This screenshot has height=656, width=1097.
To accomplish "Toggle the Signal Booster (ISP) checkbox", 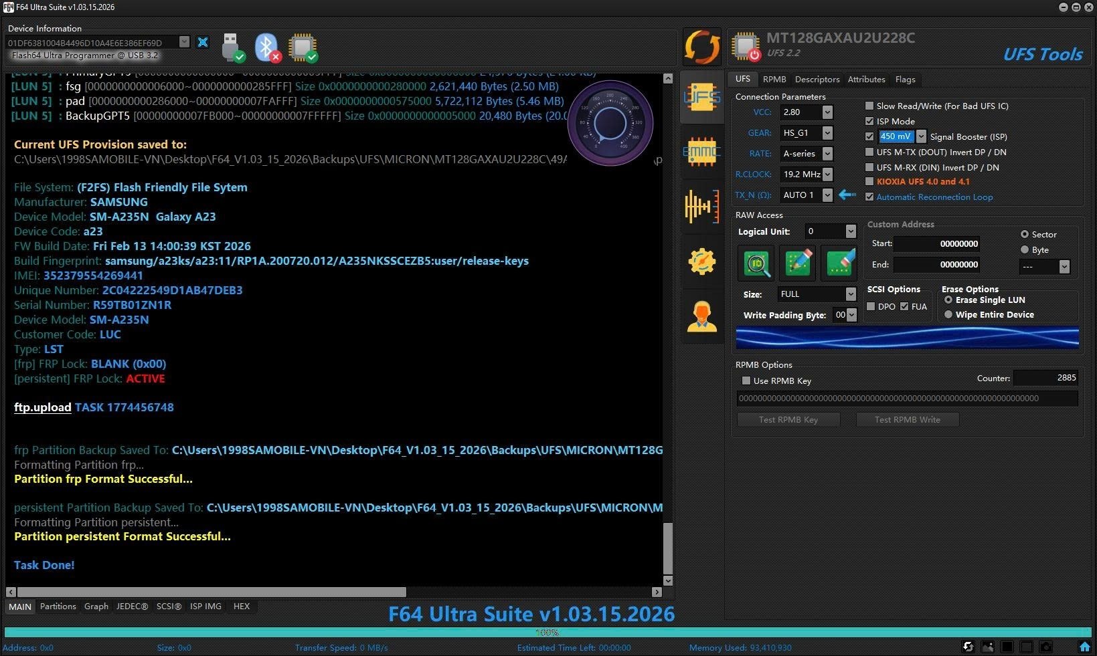I will (869, 136).
